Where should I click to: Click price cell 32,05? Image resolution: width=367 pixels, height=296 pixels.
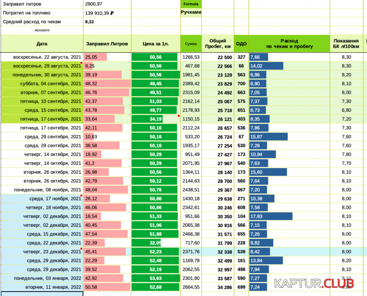156,243
